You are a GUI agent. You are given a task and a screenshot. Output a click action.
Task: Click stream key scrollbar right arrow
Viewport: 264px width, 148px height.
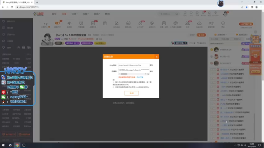click(146, 74)
